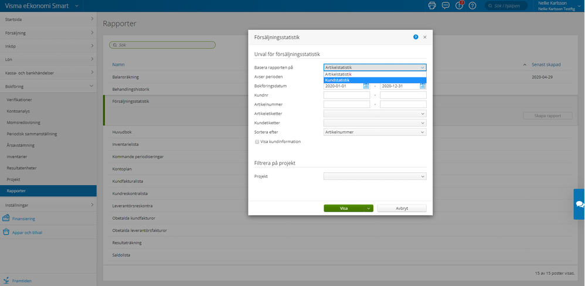Open the chat messages icon in header
The image size is (585, 286).
[445, 6]
